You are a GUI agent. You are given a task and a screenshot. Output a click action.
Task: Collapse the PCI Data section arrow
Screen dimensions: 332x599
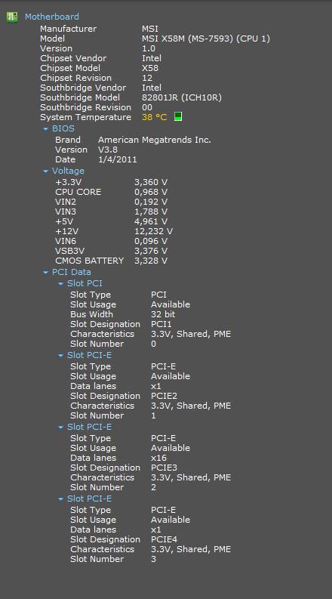(46, 273)
